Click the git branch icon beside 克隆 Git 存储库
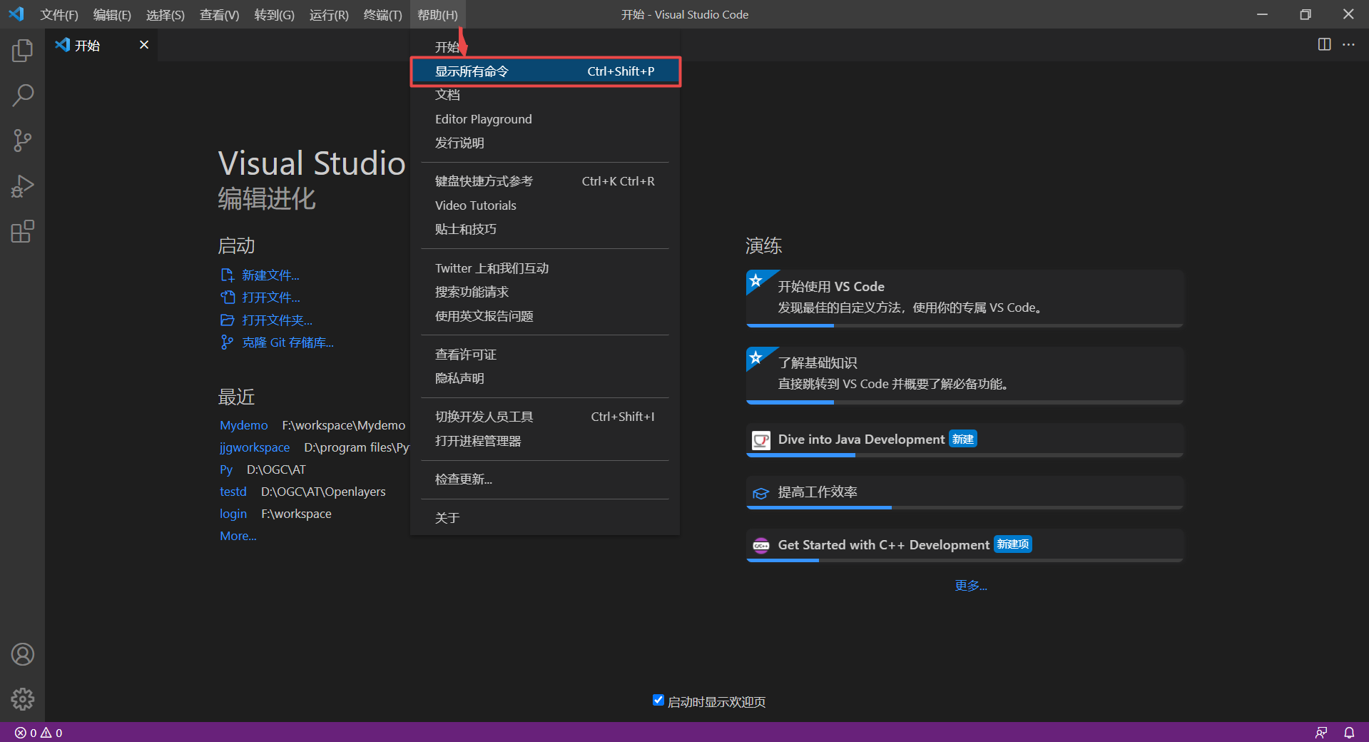 pyautogui.click(x=228, y=342)
